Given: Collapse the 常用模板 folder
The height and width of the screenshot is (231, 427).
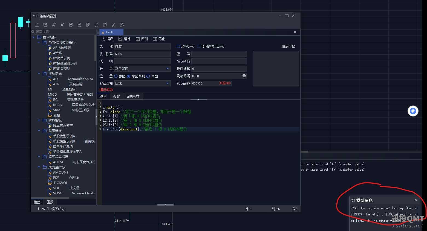Looking at the screenshot, I should (39, 131).
